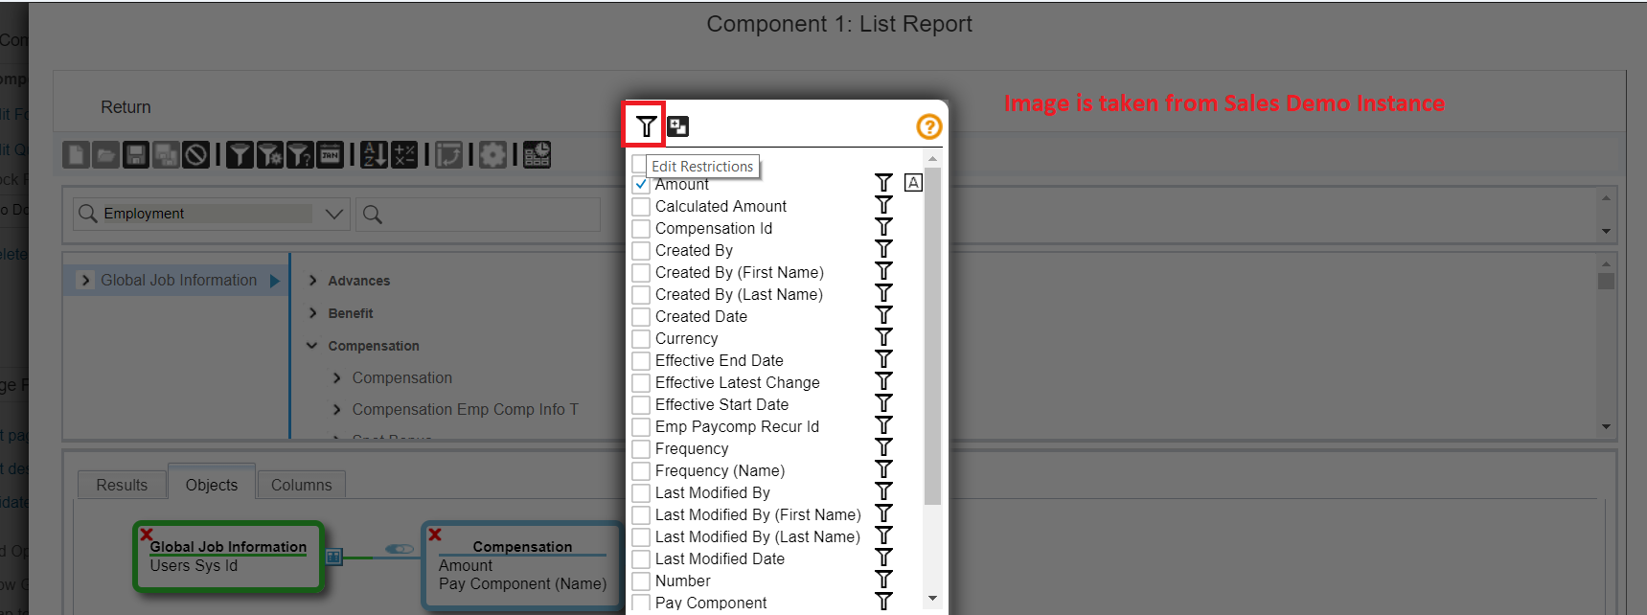The height and width of the screenshot is (615, 1647).
Task: Click filter icon next to Number
Action: [883, 580]
